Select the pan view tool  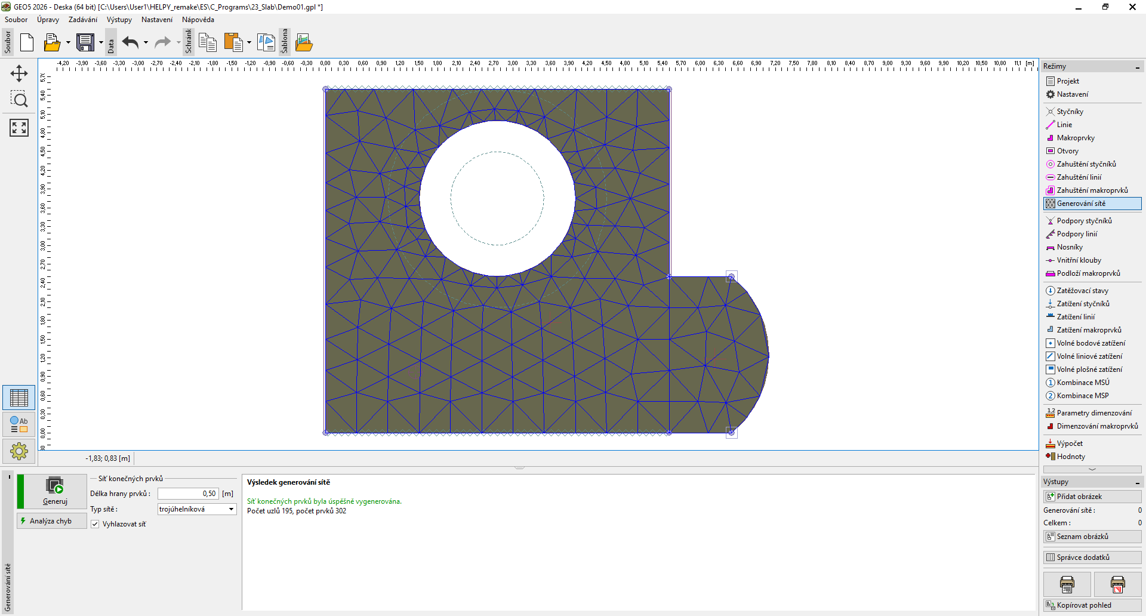pos(19,73)
